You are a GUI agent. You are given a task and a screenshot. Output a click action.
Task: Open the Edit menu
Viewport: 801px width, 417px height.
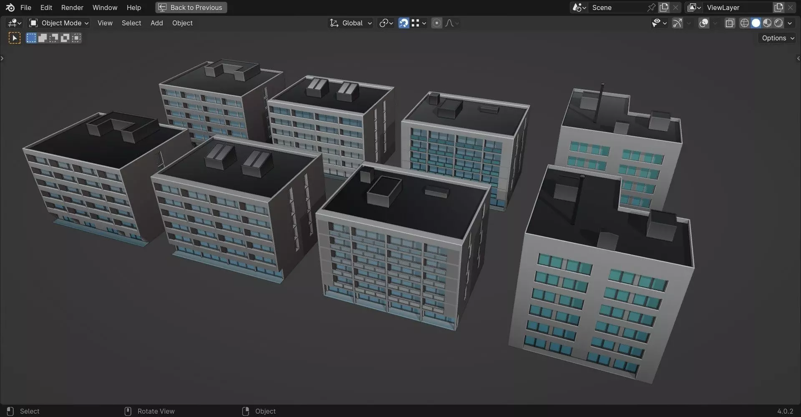[x=46, y=7]
